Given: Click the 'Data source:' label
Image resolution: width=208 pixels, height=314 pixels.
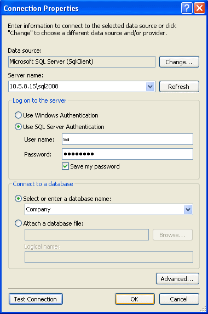Looking at the screenshot, I should (25, 51).
